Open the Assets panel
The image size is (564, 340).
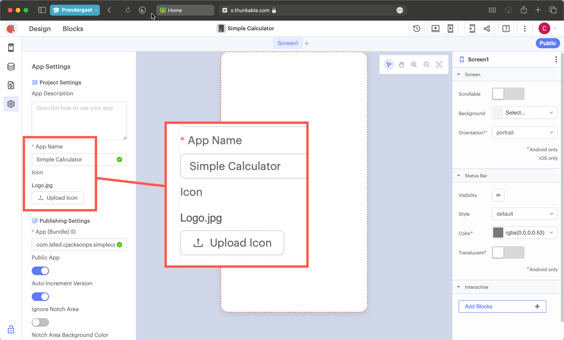(x=11, y=85)
